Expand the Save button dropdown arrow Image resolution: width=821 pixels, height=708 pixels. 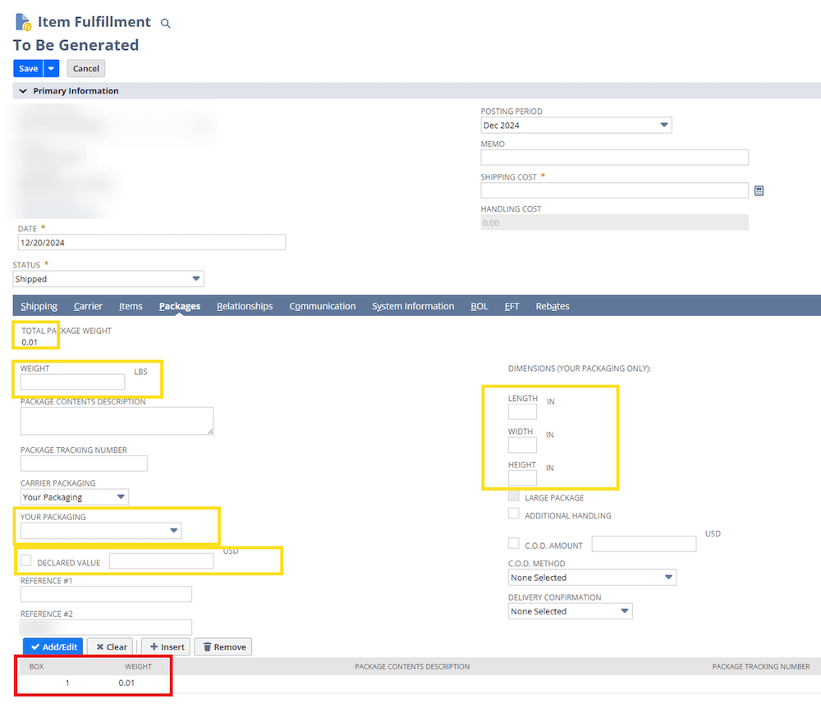[51, 69]
